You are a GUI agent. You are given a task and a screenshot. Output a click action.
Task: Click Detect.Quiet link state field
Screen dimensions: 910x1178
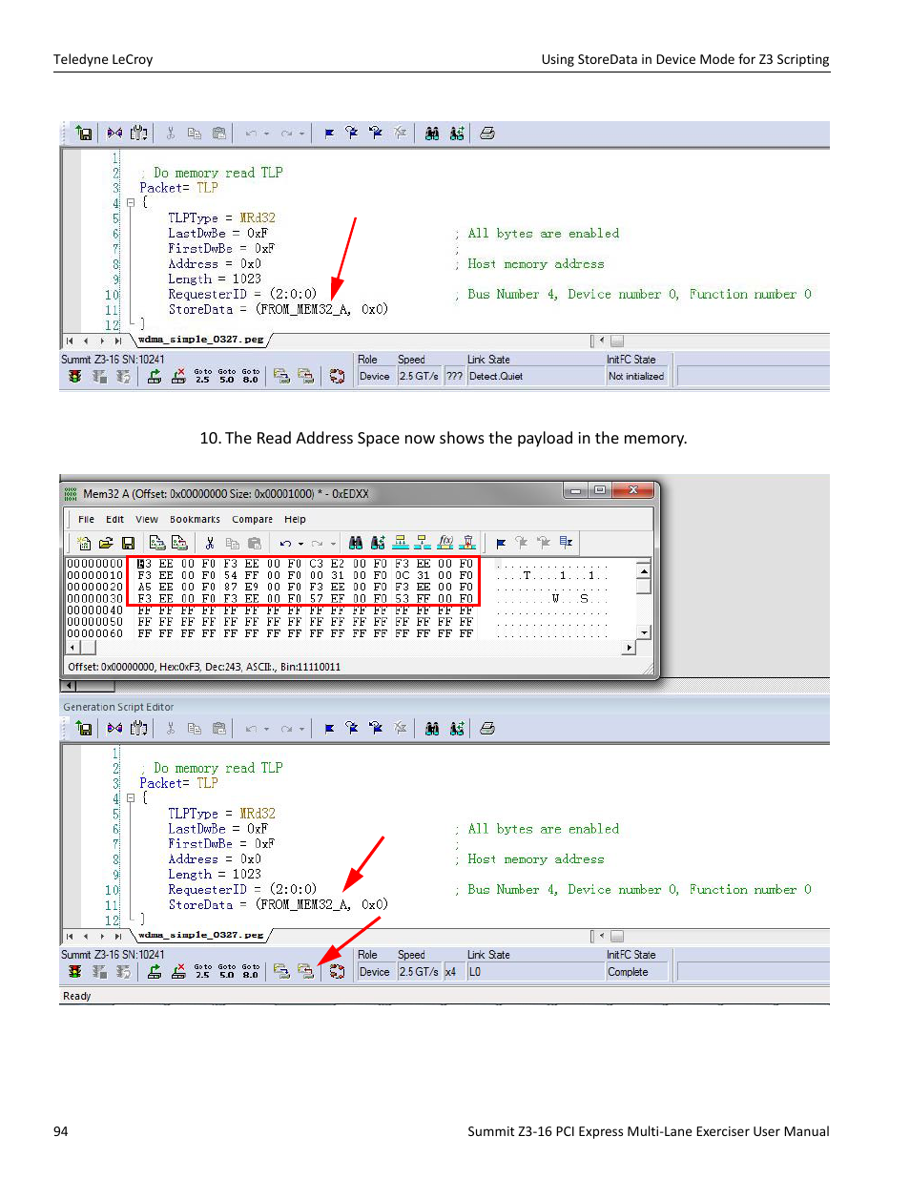534,376
